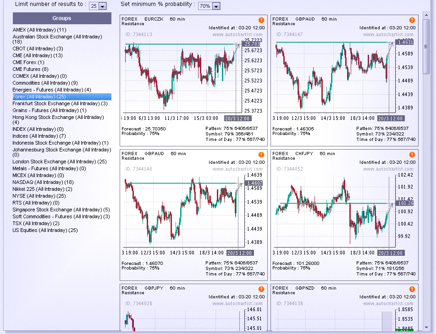Click orange alert icon on EURCZK chart
The height and width of the screenshot is (334, 436).
[261, 20]
